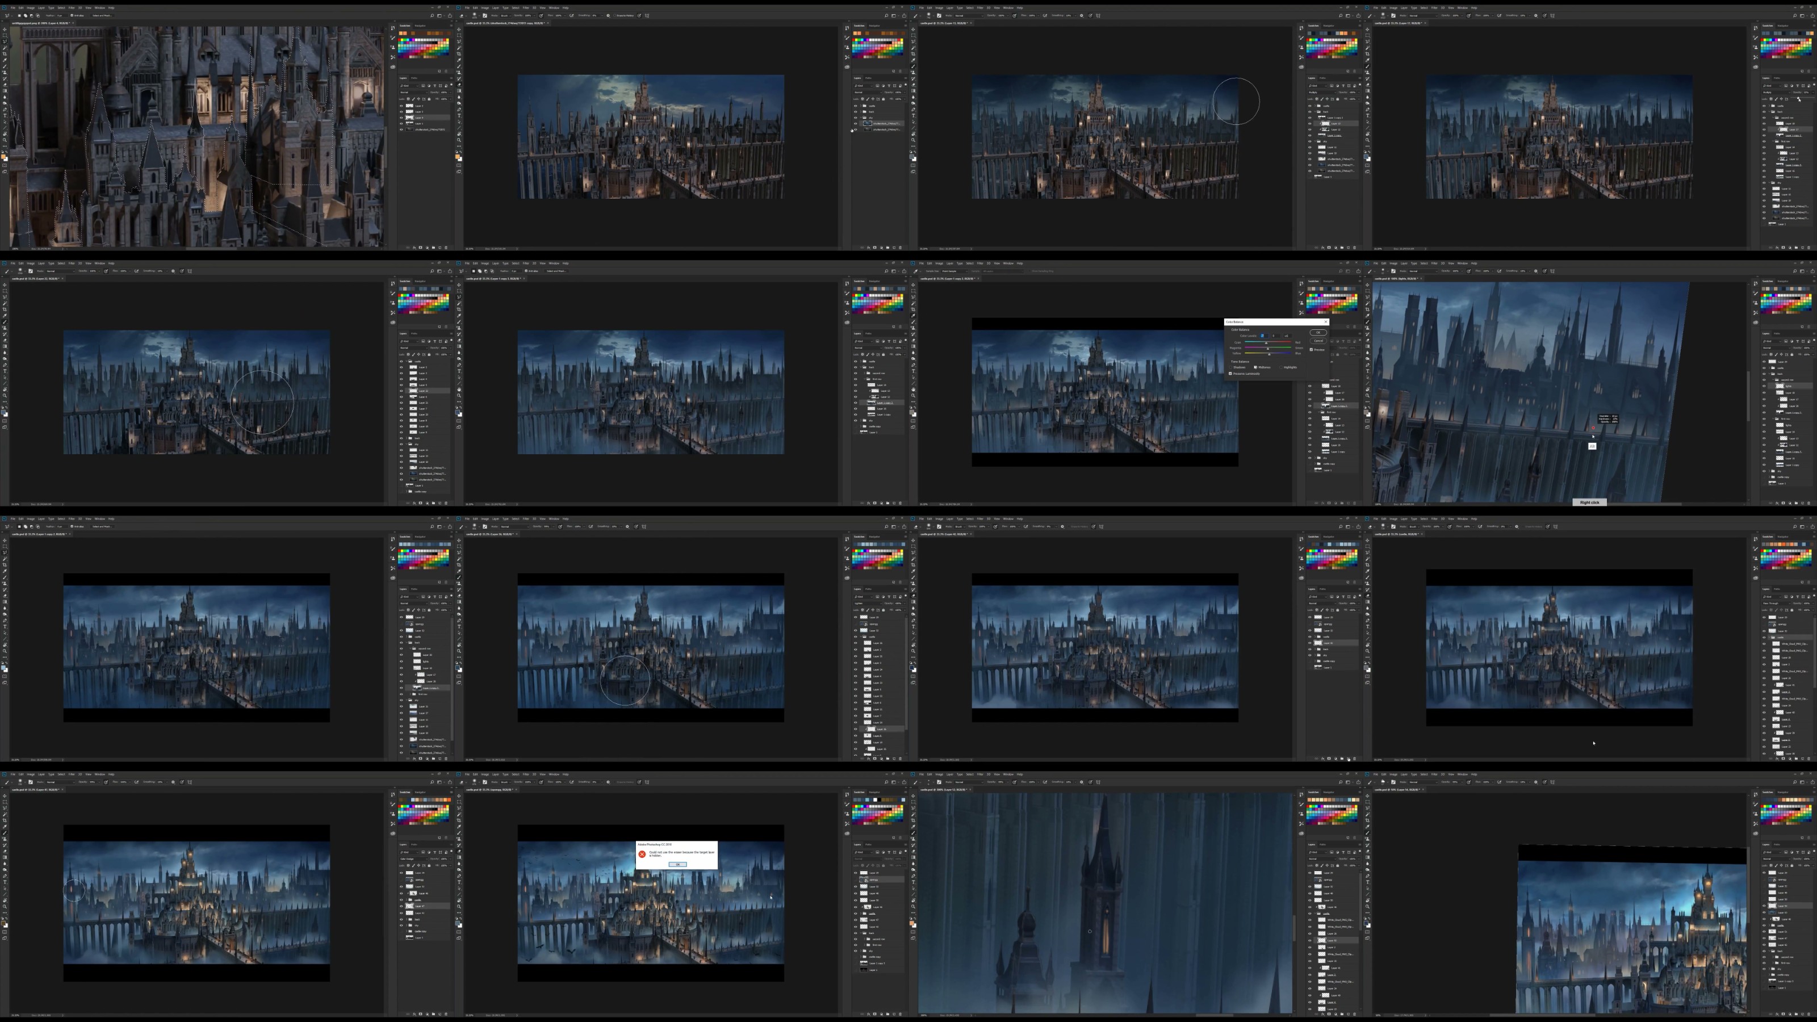
Task: Close the Color Balance dialog with its X
Action: pyautogui.click(x=1325, y=321)
